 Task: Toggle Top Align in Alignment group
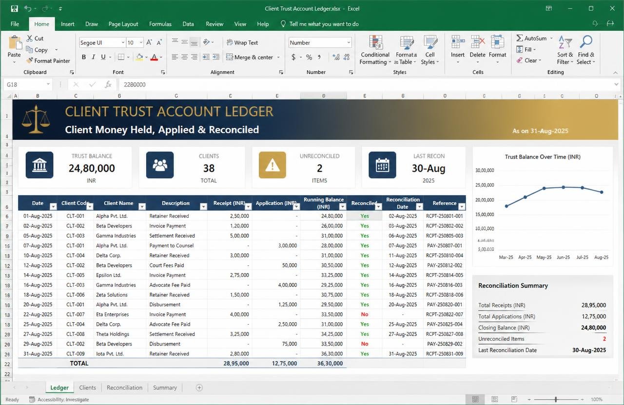(x=174, y=42)
